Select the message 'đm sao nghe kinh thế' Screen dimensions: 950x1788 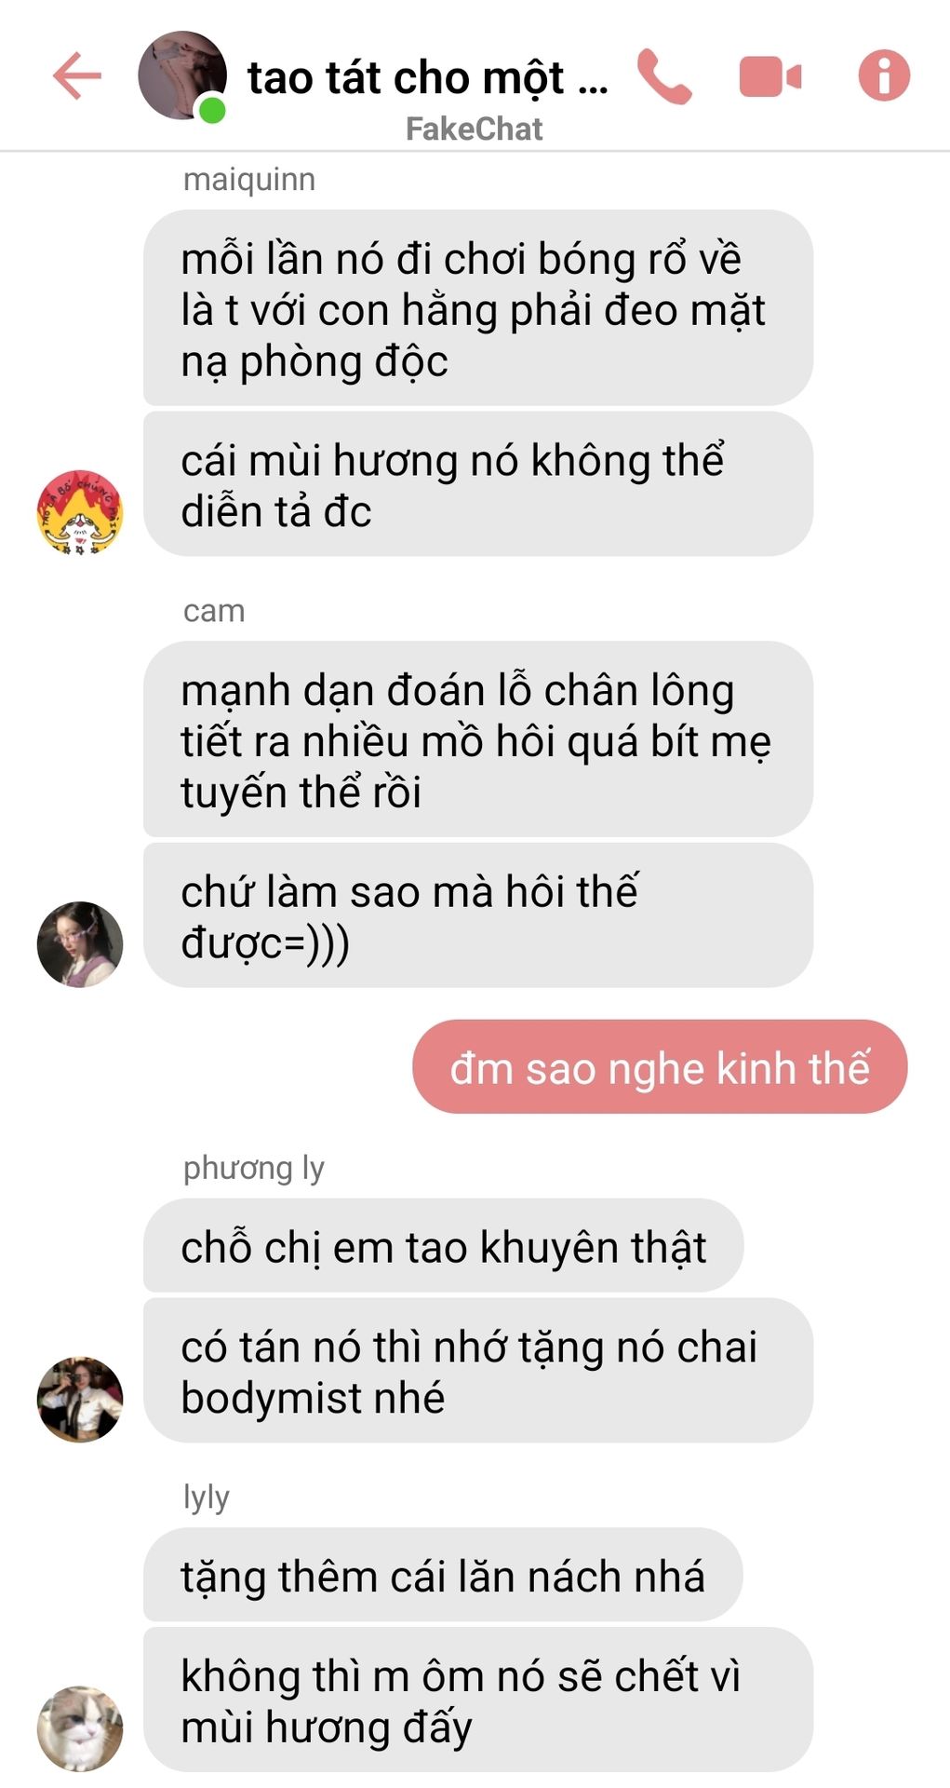(660, 1066)
